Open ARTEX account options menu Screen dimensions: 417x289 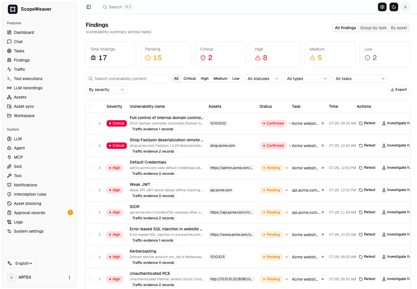coord(69,277)
